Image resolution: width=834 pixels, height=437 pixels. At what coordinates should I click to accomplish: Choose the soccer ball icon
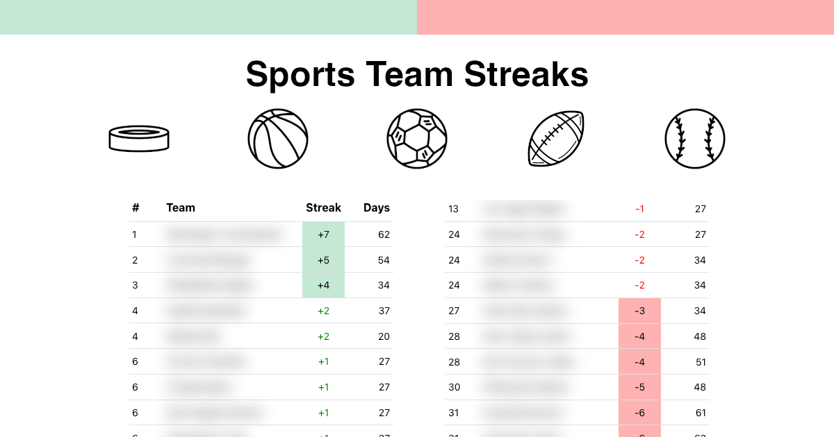(417, 139)
